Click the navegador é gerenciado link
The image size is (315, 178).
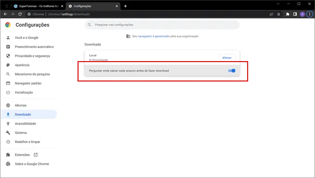click(154, 36)
